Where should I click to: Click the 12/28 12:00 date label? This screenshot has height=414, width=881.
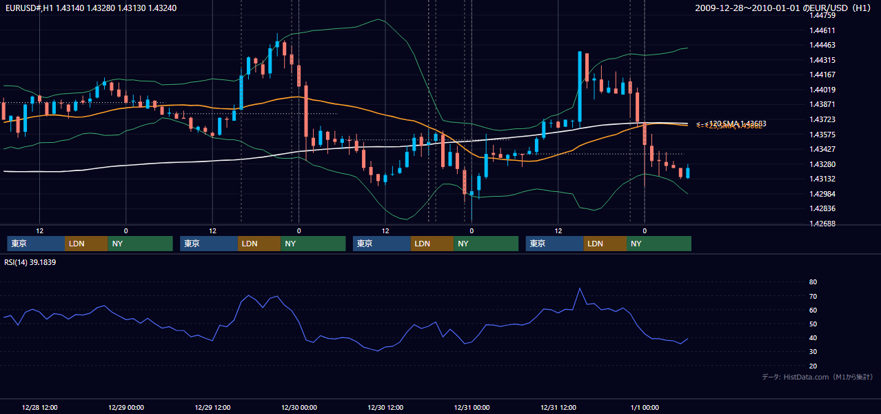39,407
